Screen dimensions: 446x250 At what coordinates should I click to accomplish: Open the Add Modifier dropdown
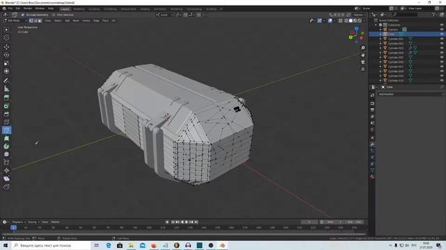click(x=410, y=94)
